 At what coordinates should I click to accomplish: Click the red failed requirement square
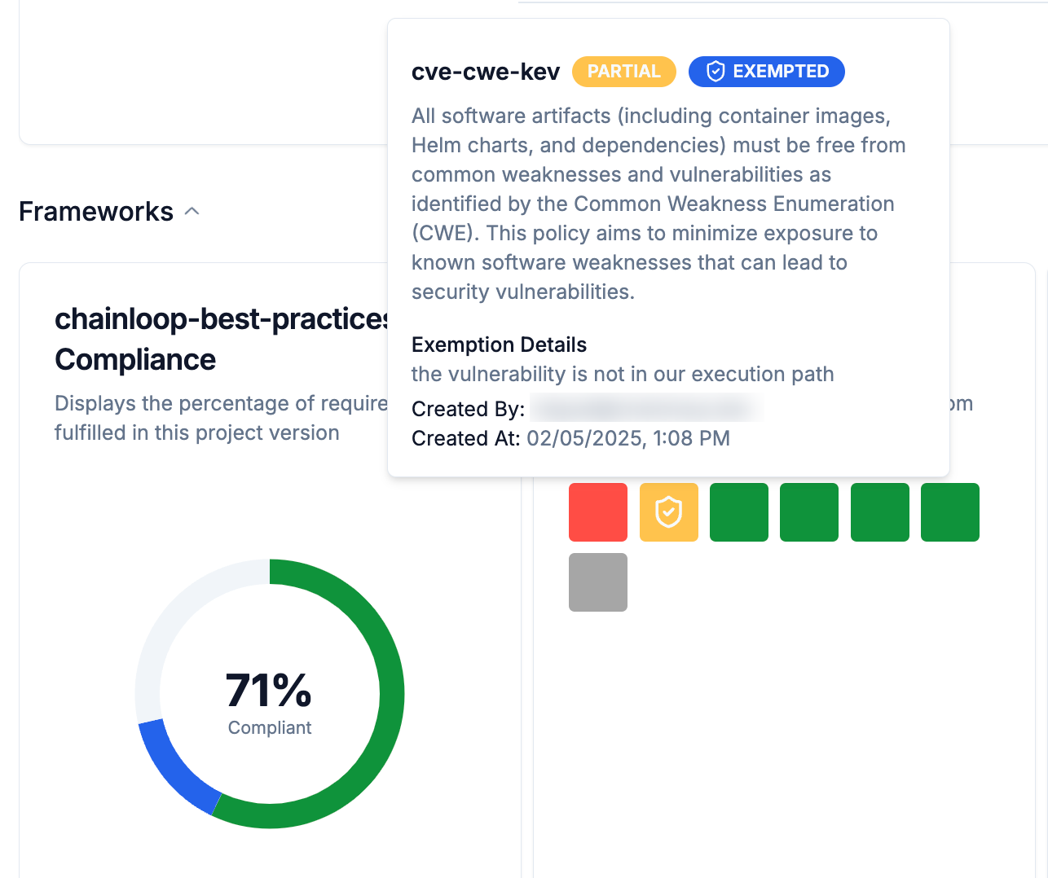(x=598, y=512)
